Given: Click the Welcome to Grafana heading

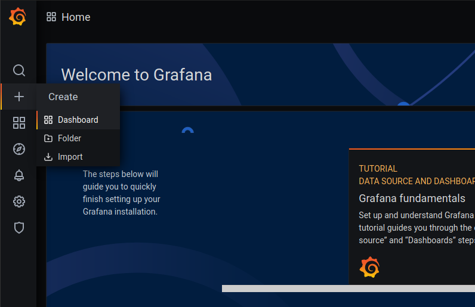Looking at the screenshot, I should click(x=137, y=75).
